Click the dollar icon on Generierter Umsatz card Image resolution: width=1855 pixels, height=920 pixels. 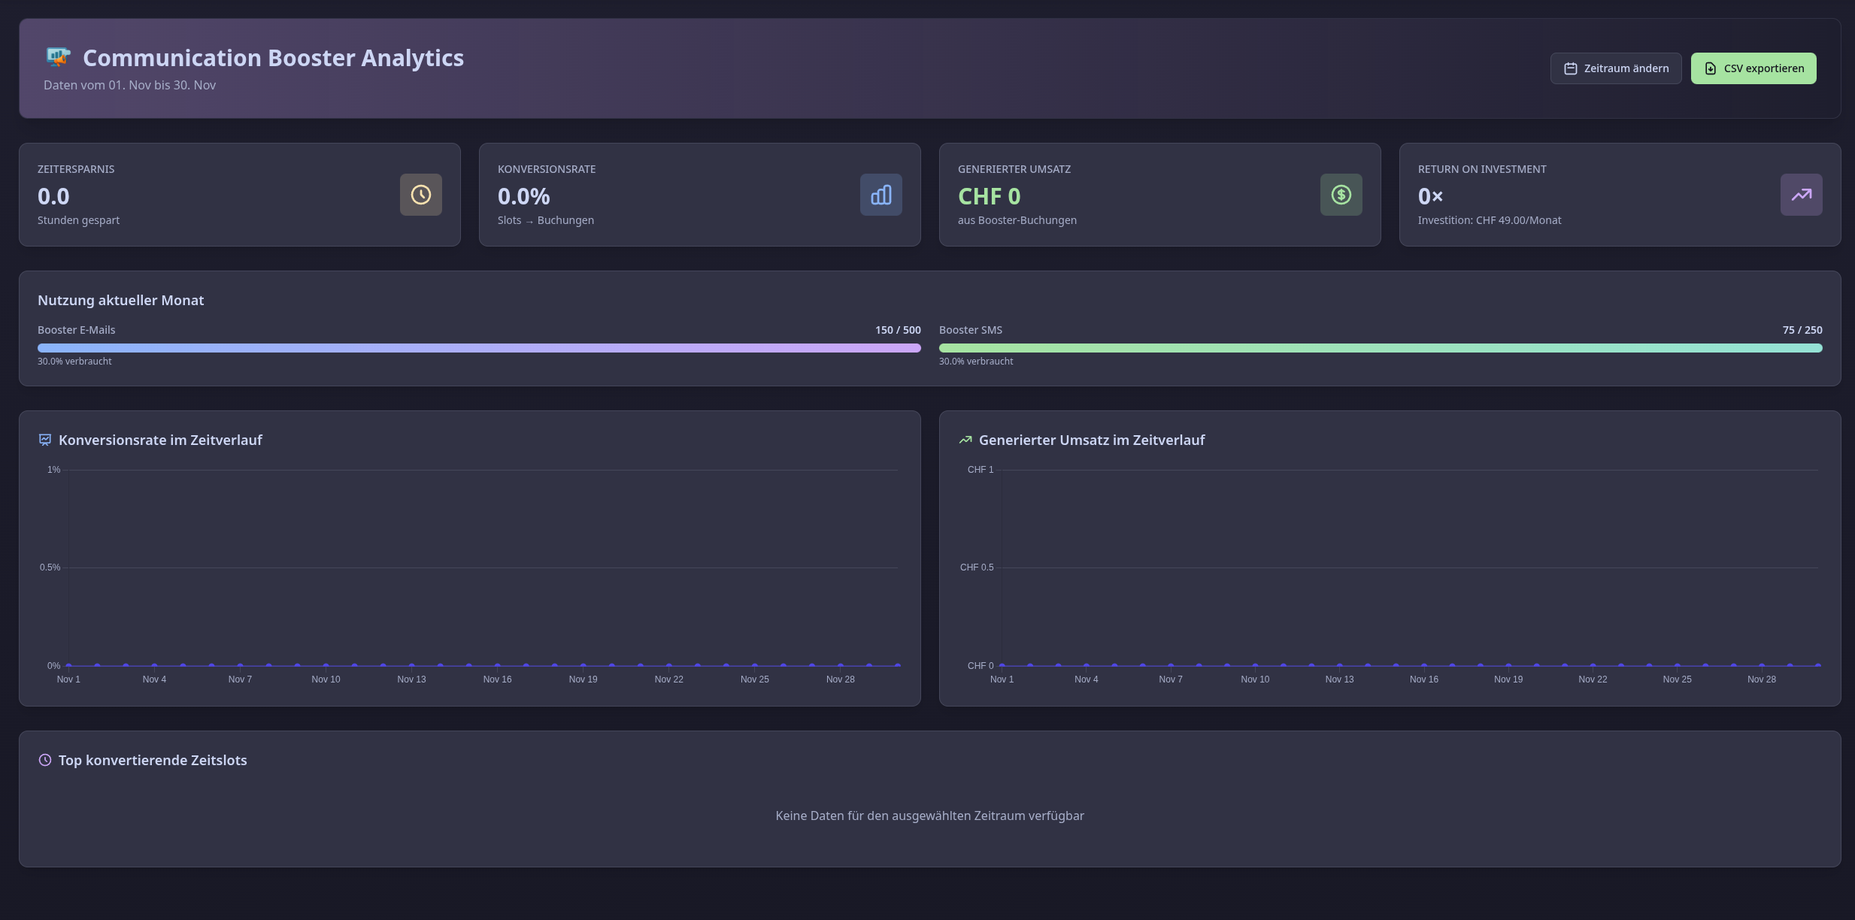click(x=1341, y=195)
